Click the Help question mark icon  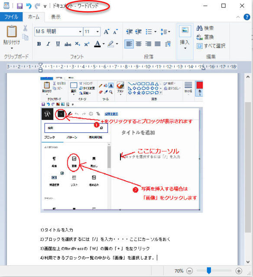tap(247, 17)
